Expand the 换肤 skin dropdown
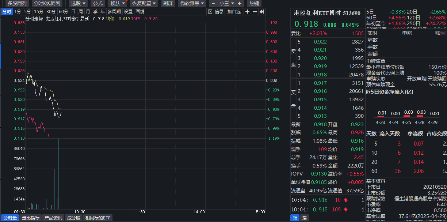Screen dimensions: 447x222 (116, 3)
